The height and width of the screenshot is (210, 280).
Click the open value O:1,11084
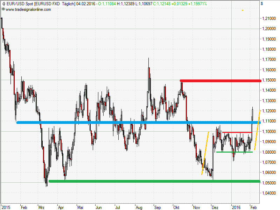(x=107, y=4)
